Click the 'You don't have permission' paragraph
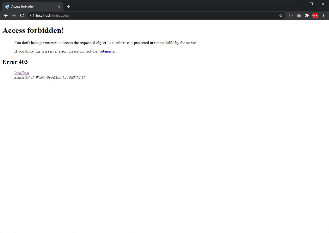The width and height of the screenshot is (329, 233). coord(106,43)
